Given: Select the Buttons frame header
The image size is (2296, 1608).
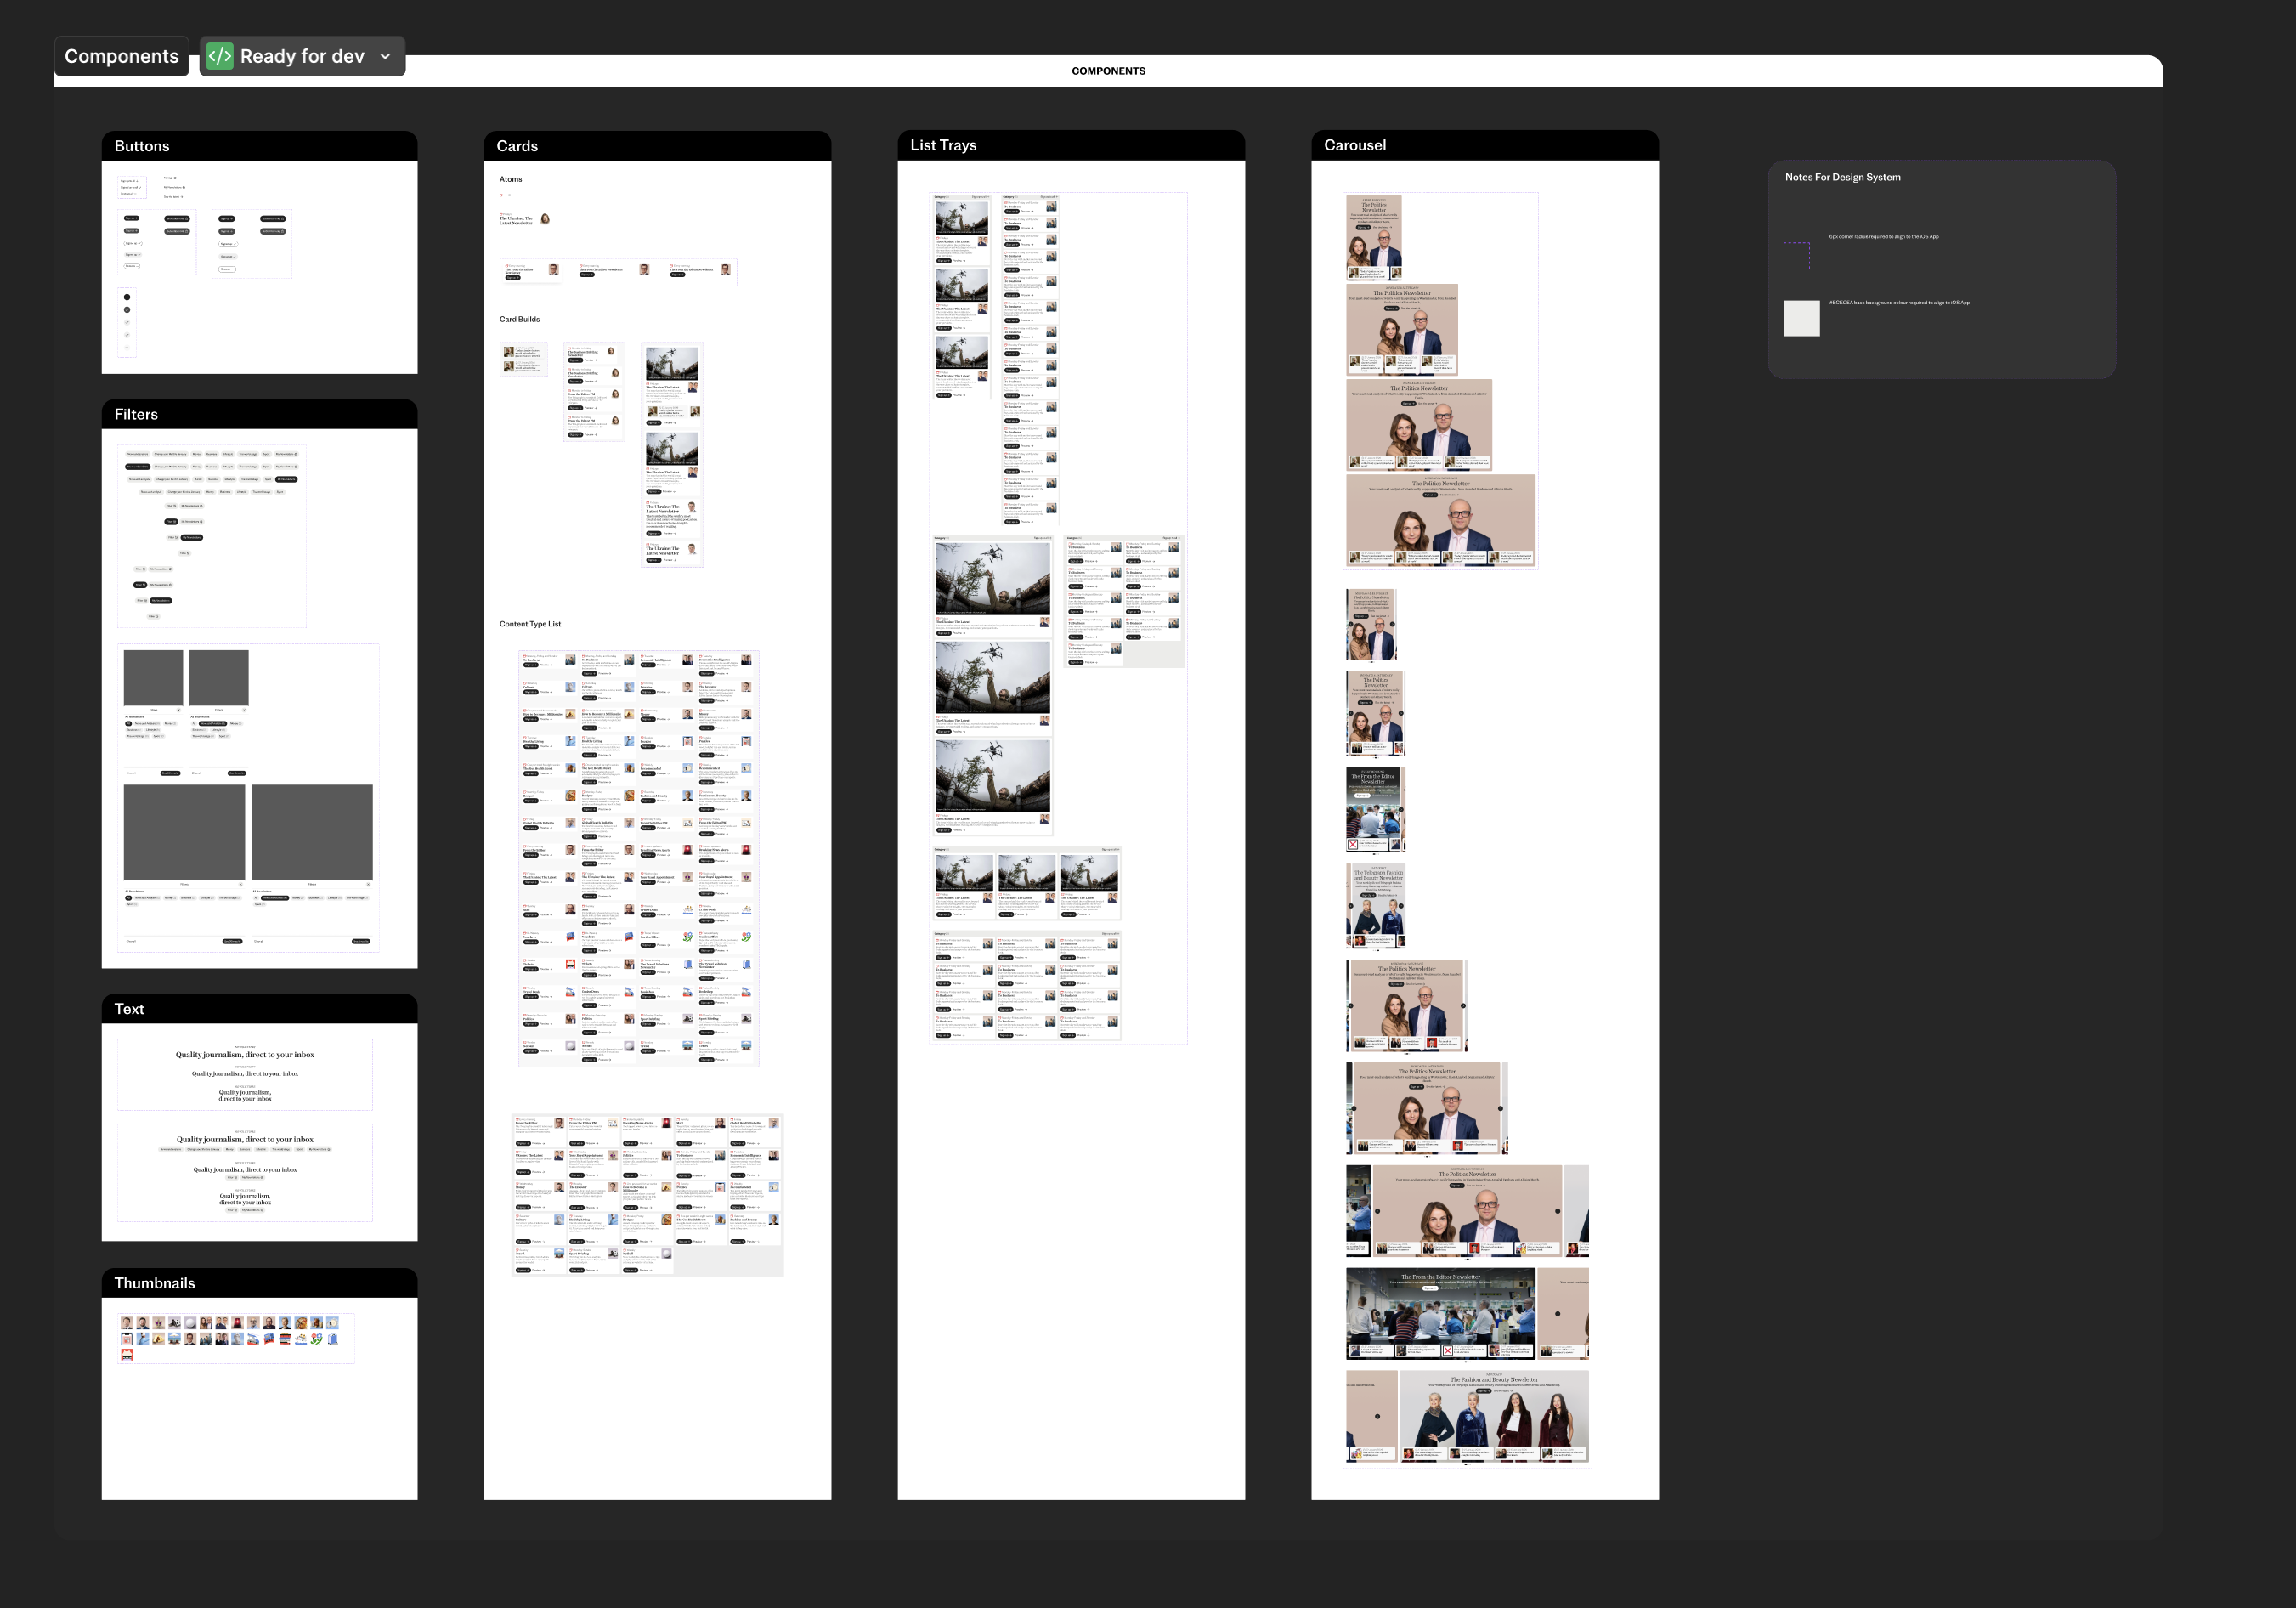Looking at the screenshot, I should [142, 146].
